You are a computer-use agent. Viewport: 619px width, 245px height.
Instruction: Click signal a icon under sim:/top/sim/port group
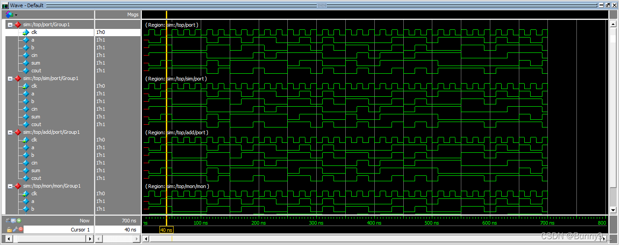[25, 94]
